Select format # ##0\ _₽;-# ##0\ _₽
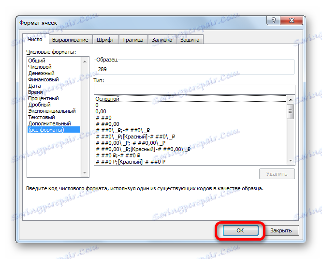Viewport: 322px width, 259px height. pyautogui.click(x=190, y=130)
